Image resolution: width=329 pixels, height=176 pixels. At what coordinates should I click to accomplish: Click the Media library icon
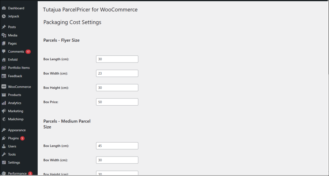coord(4,35)
